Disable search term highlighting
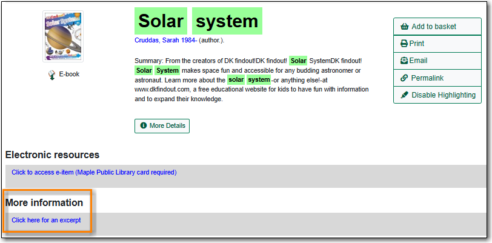The width and height of the screenshot is (492, 243). click(x=437, y=95)
